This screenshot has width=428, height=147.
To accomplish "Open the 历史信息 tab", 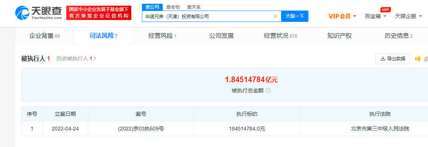I will click(398, 36).
